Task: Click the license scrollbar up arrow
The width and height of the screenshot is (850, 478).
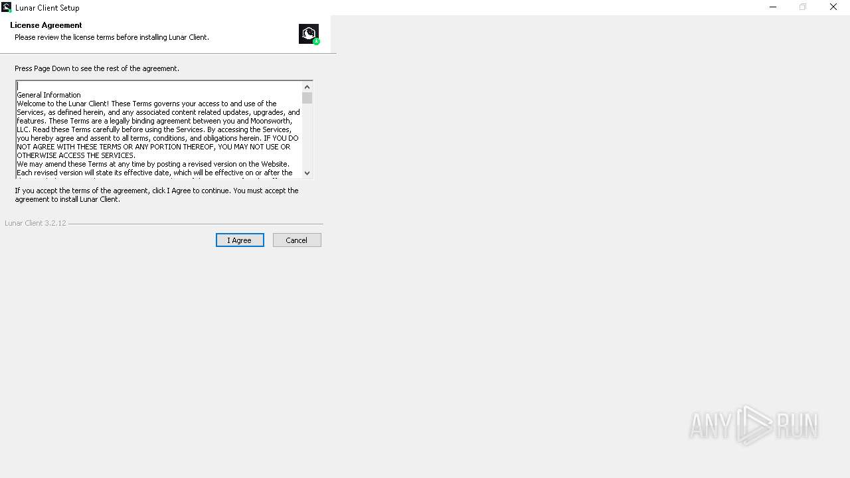Action: pyautogui.click(x=307, y=87)
